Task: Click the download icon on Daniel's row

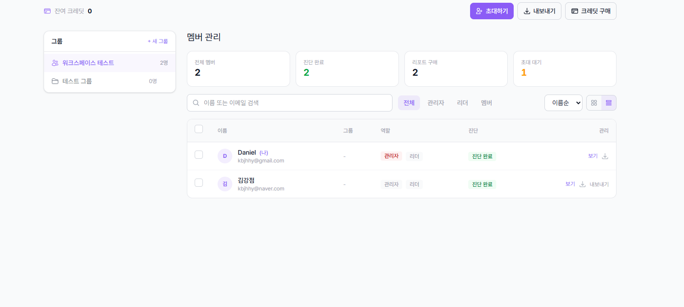Action: [605, 156]
